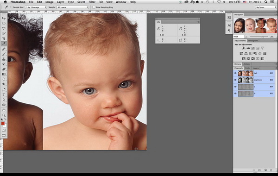Add a Channel Mixer adjustment
This screenshot has width=278, height=176.
click(260, 53)
